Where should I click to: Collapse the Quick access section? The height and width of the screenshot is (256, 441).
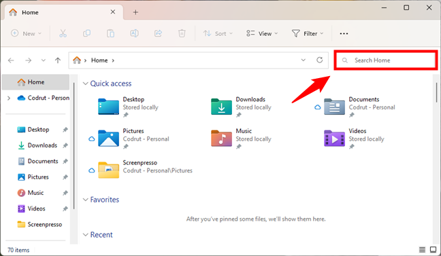(86, 84)
